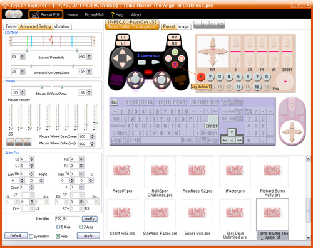The height and width of the screenshot is (248, 313).
Task: Click the triangle button on the gamepad
Action: pos(175,52)
